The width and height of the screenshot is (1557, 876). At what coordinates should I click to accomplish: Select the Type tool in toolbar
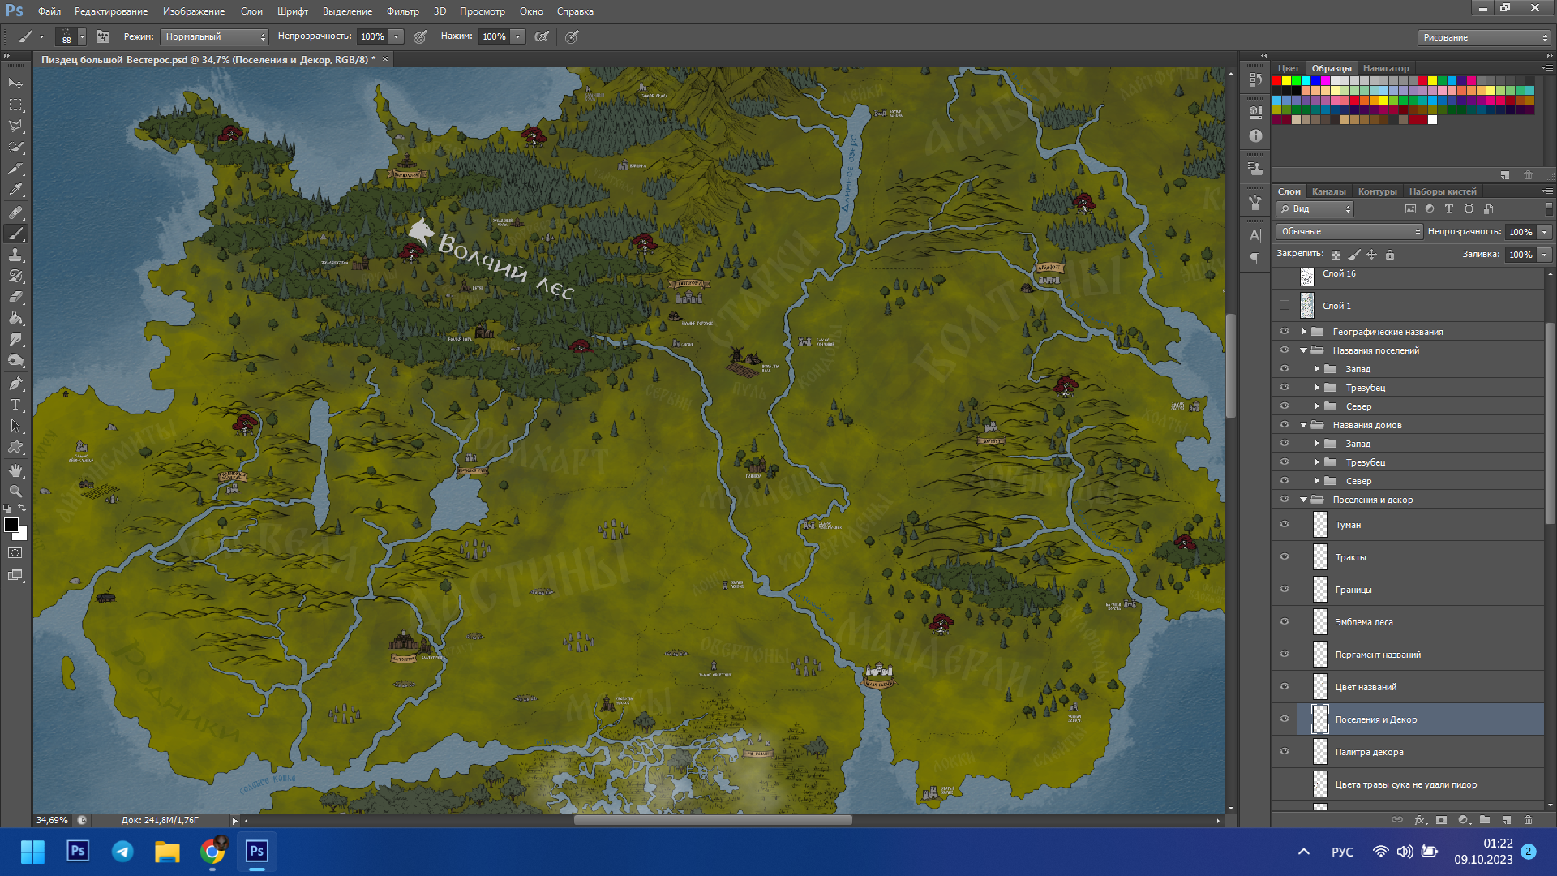(15, 405)
